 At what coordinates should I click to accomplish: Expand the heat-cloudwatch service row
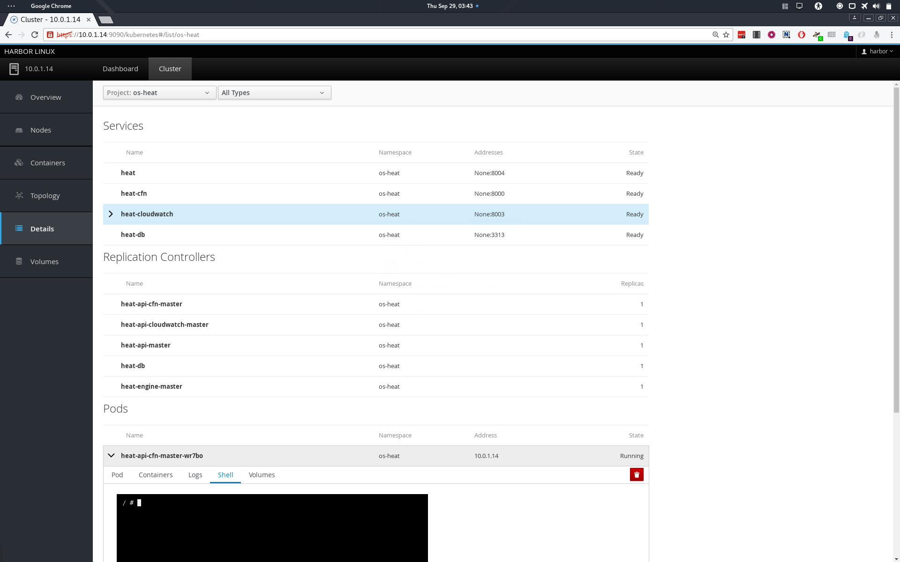coord(111,214)
